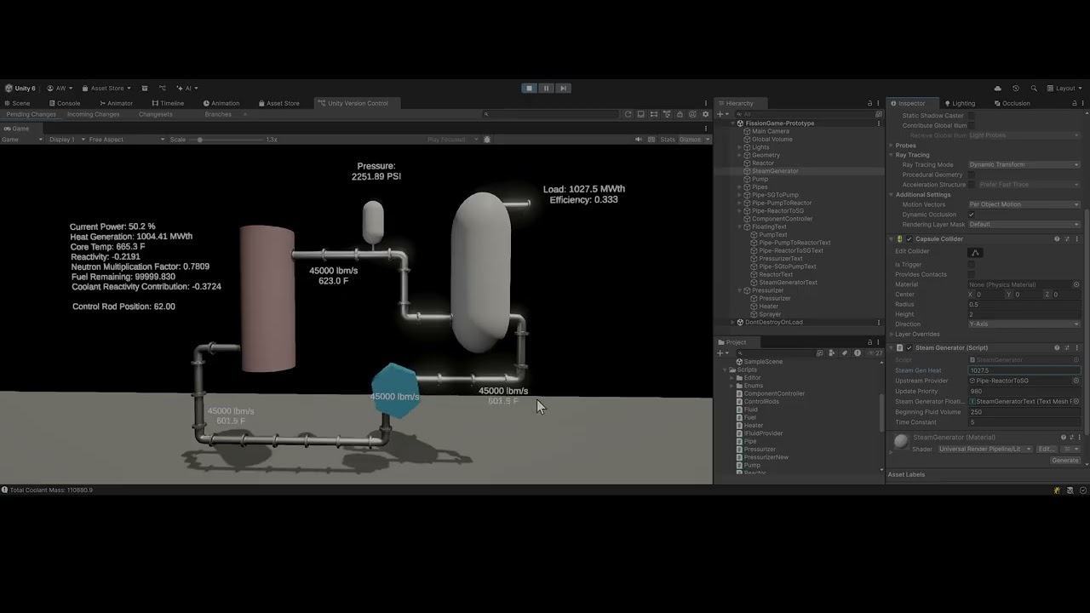This screenshot has height=613, width=1090.
Task: Click the Game view bug (frame debugger) icon
Action: point(487,140)
